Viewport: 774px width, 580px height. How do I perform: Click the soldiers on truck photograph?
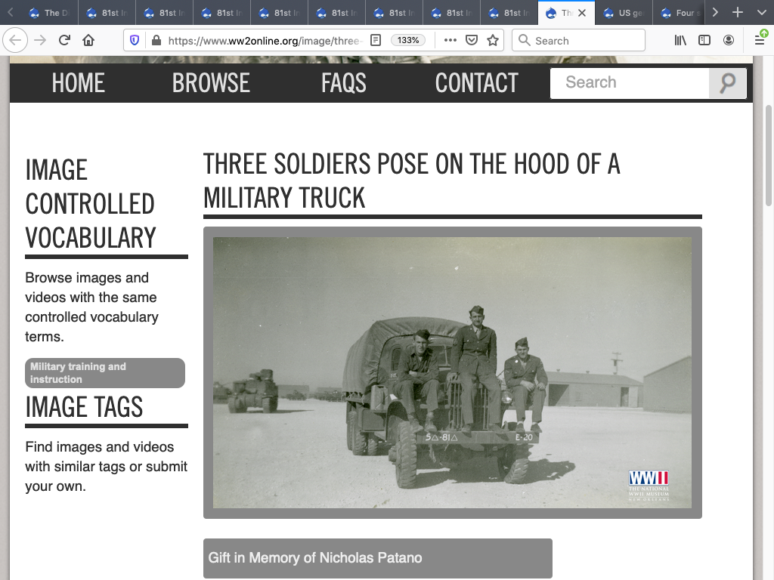(x=452, y=372)
